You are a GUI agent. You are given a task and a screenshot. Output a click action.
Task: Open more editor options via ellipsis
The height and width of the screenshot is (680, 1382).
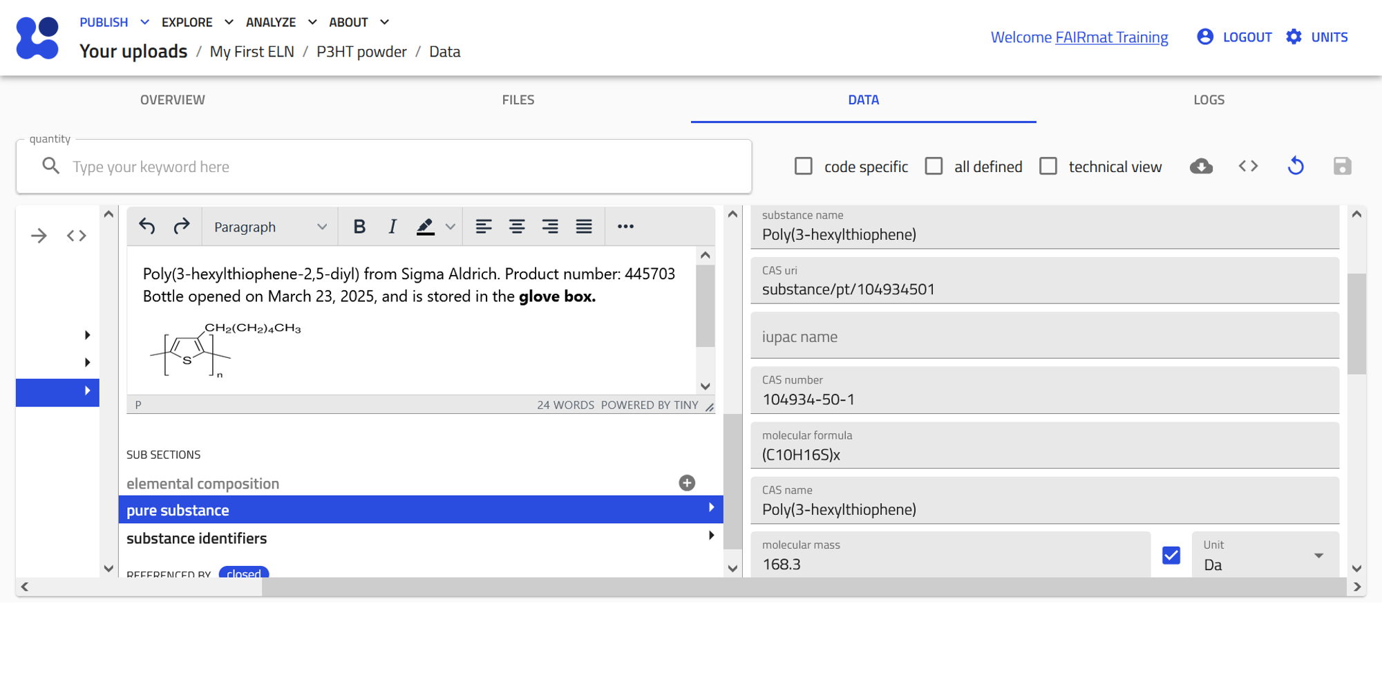click(625, 227)
